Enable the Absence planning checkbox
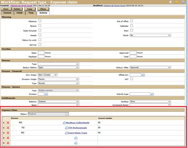The height and width of the screenshot is (148, 188). pos(40,21)
